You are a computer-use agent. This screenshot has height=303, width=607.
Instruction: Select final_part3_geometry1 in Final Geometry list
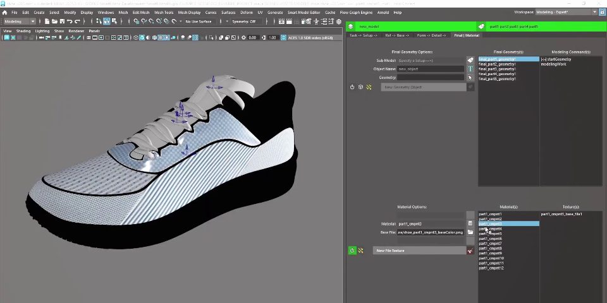point(497,69)
